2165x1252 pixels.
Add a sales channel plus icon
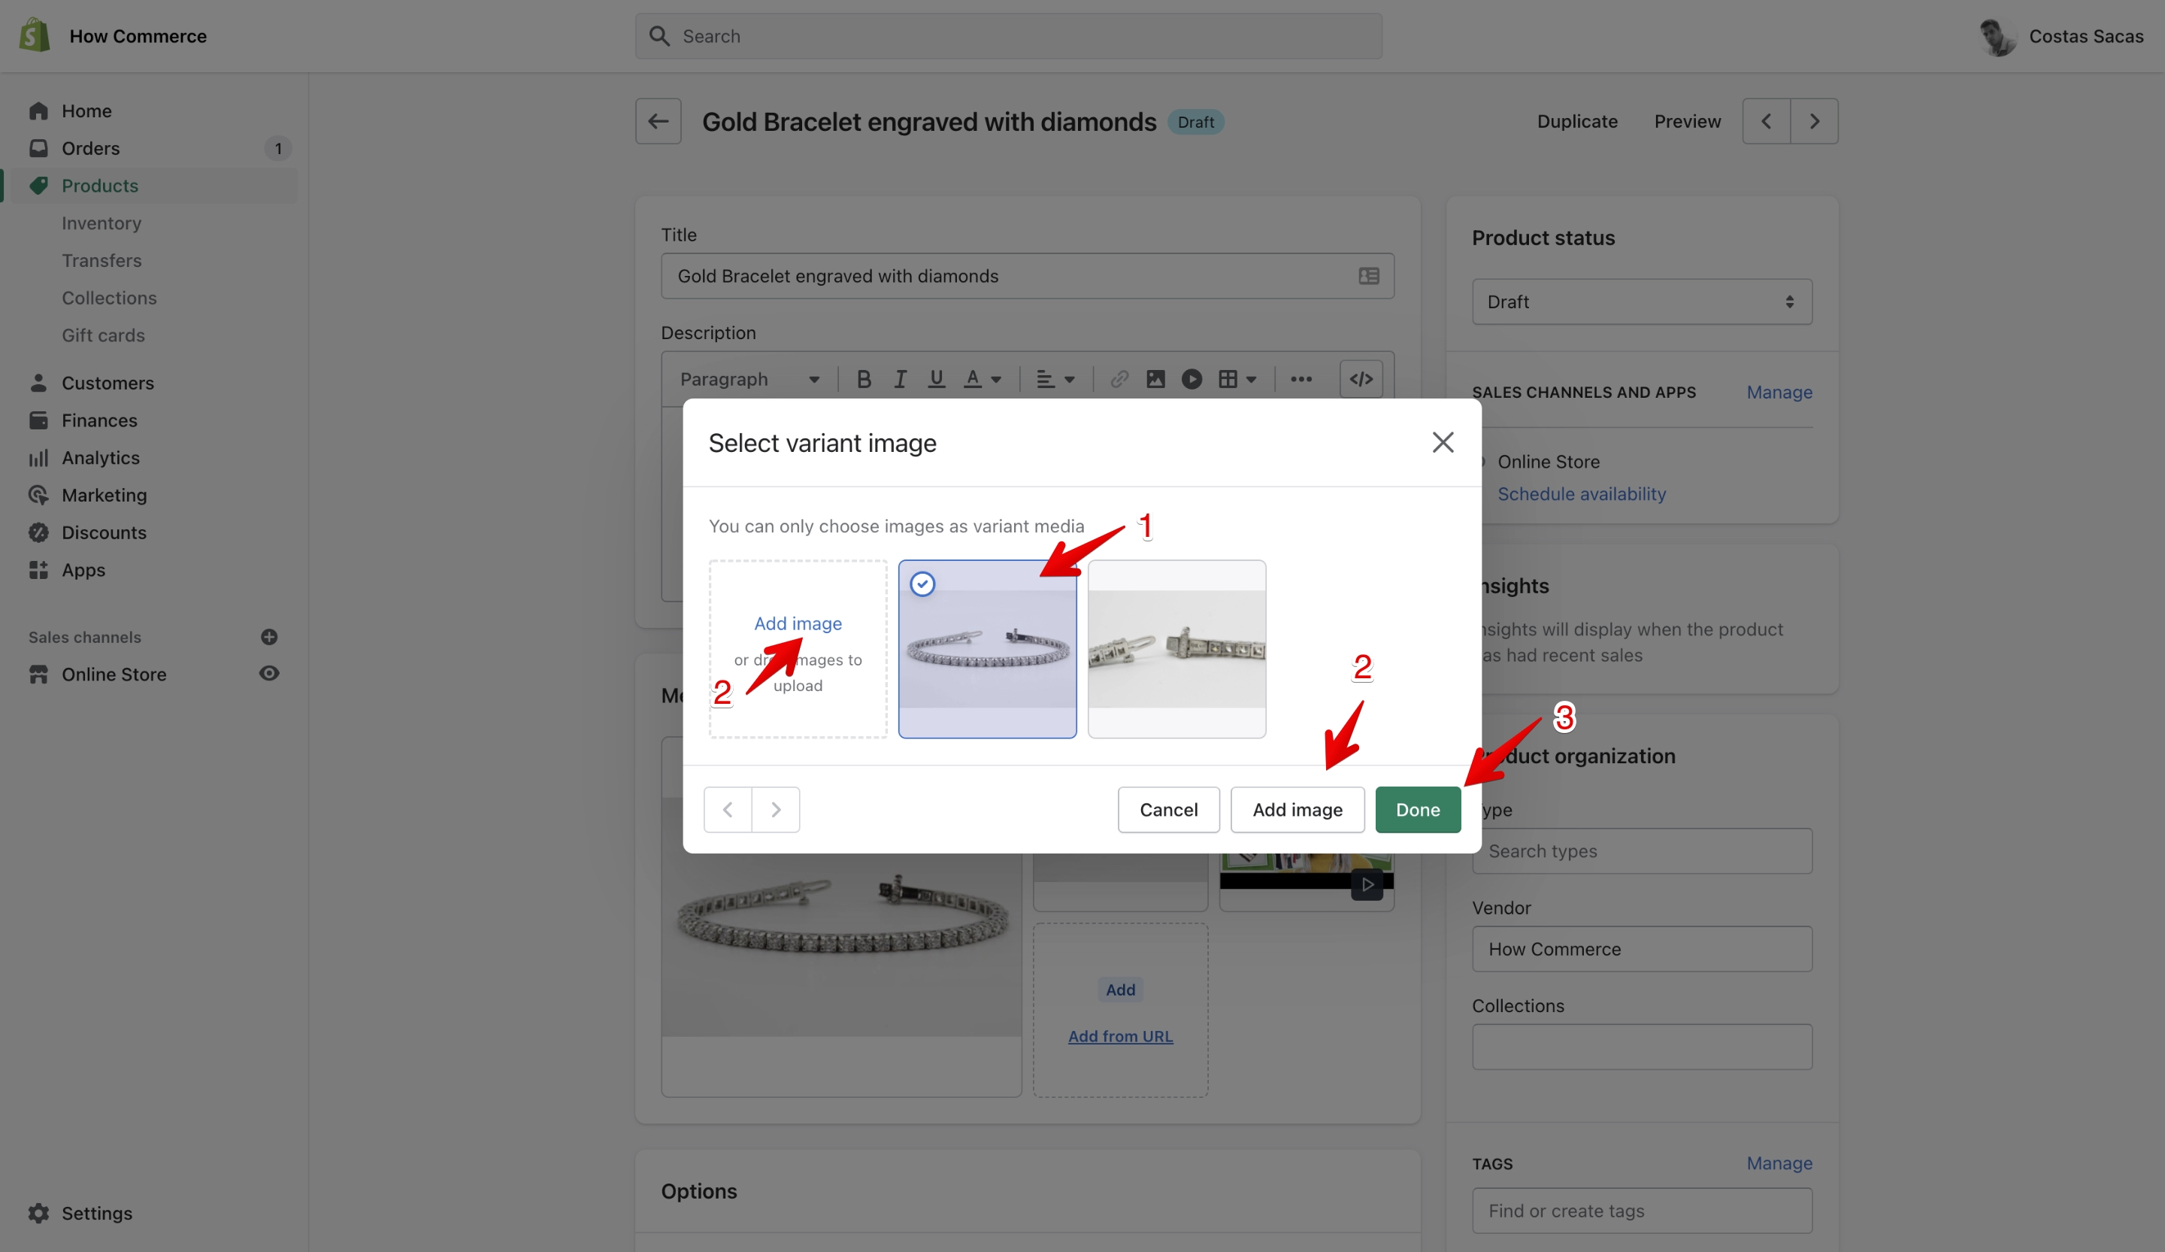pyautogui.click(x=269, y=637)
